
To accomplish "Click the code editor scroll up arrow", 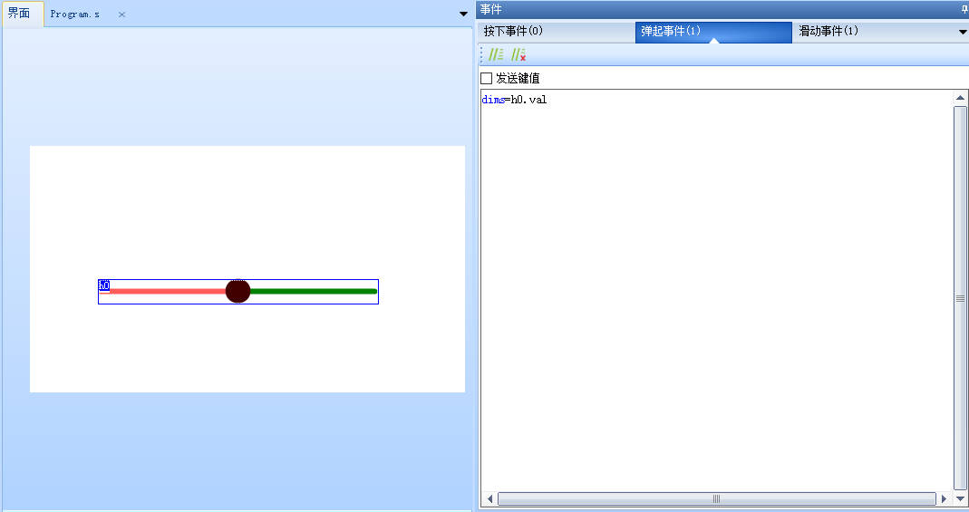I will coord(960,98).
